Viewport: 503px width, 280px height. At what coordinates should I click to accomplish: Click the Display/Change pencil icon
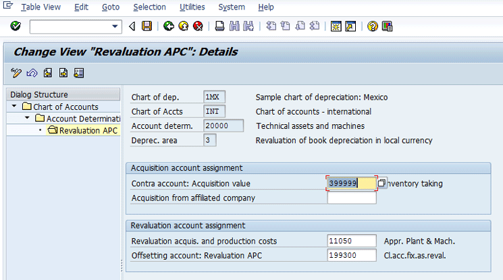[x=17, y=73]
